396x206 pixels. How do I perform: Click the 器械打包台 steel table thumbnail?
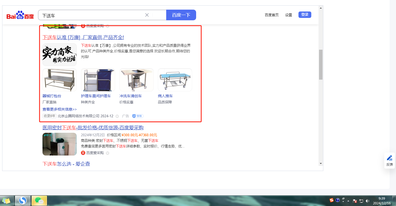pos(60,80)
